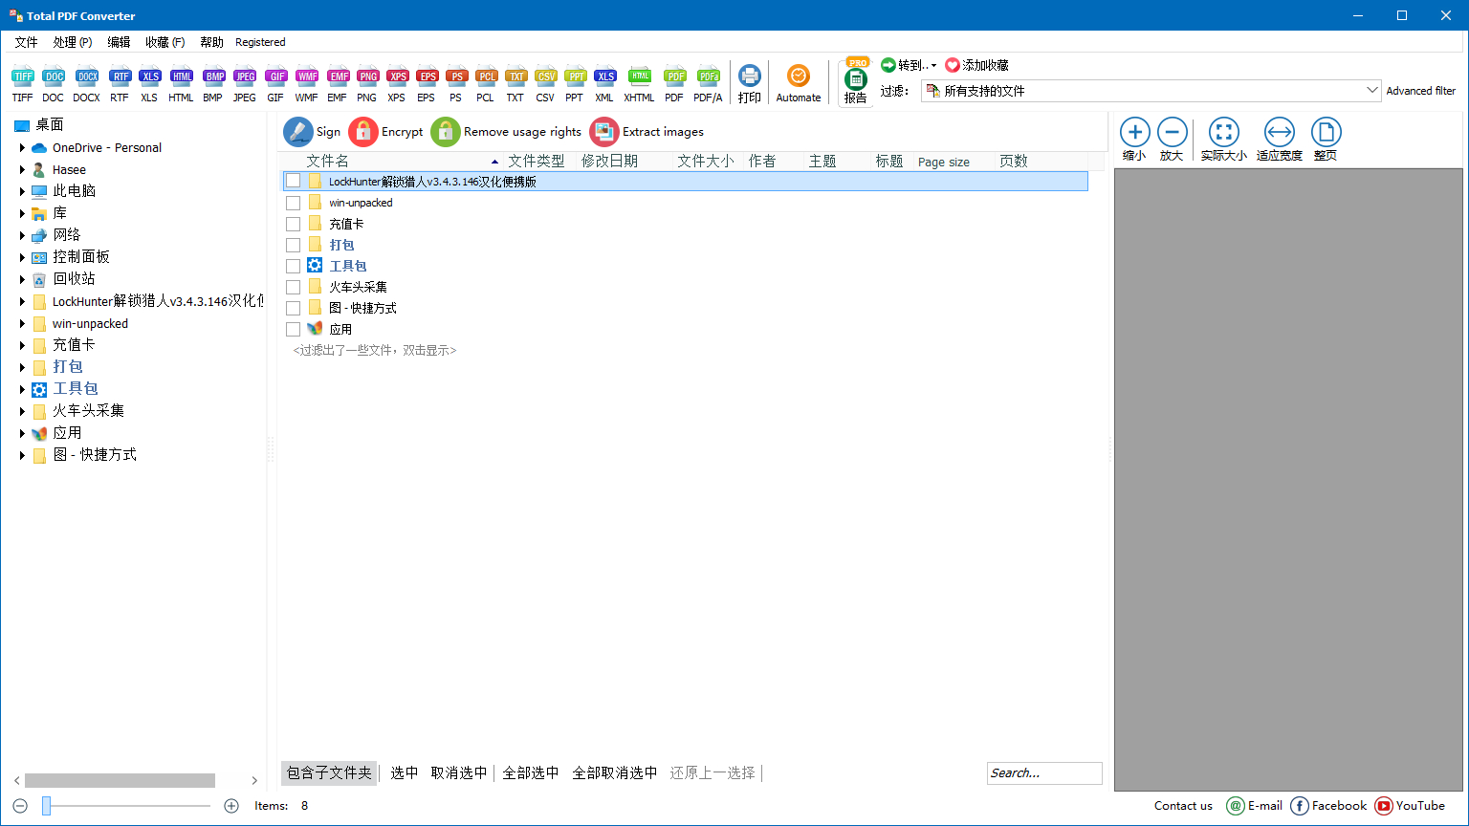Click the 放大 minus preview button
The width and height of the screenshot is (1469, 826).
pyautogui.click(x=1172, y=140)
